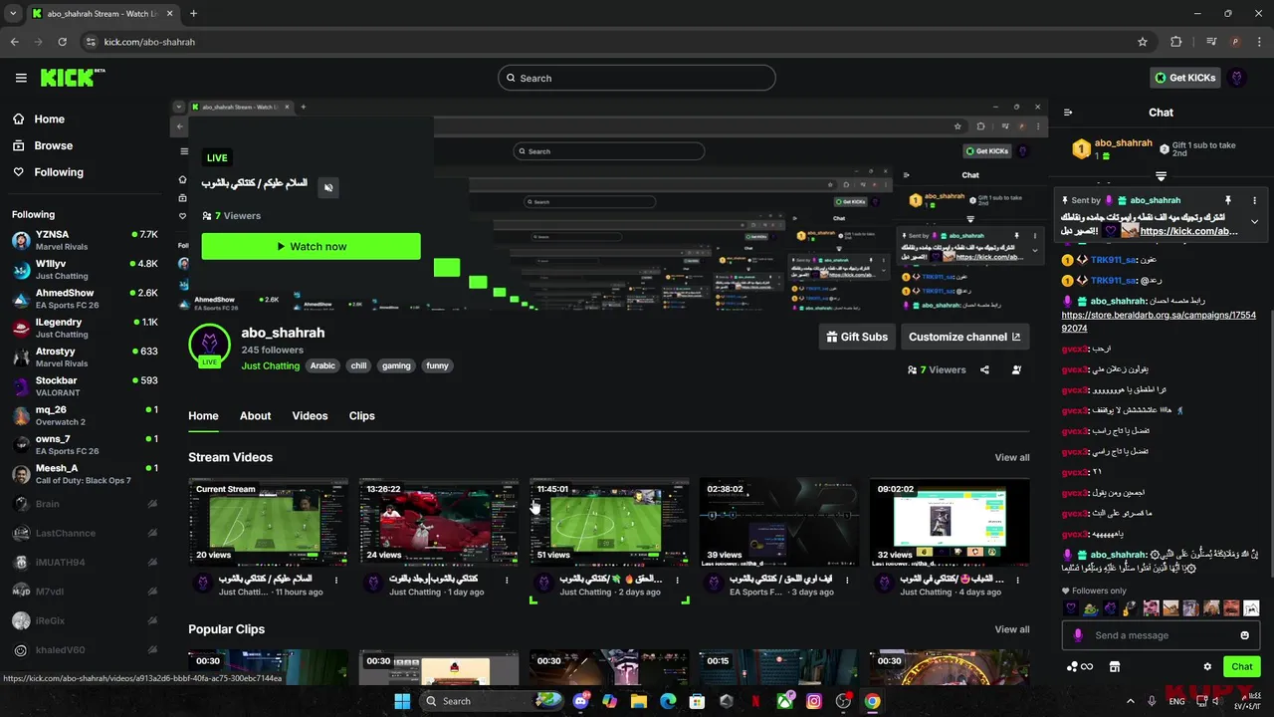The width and height of the screenshot is (1274, 717).
Task: Open Netflix from the taskbar
Action: [x=755, y=701]
